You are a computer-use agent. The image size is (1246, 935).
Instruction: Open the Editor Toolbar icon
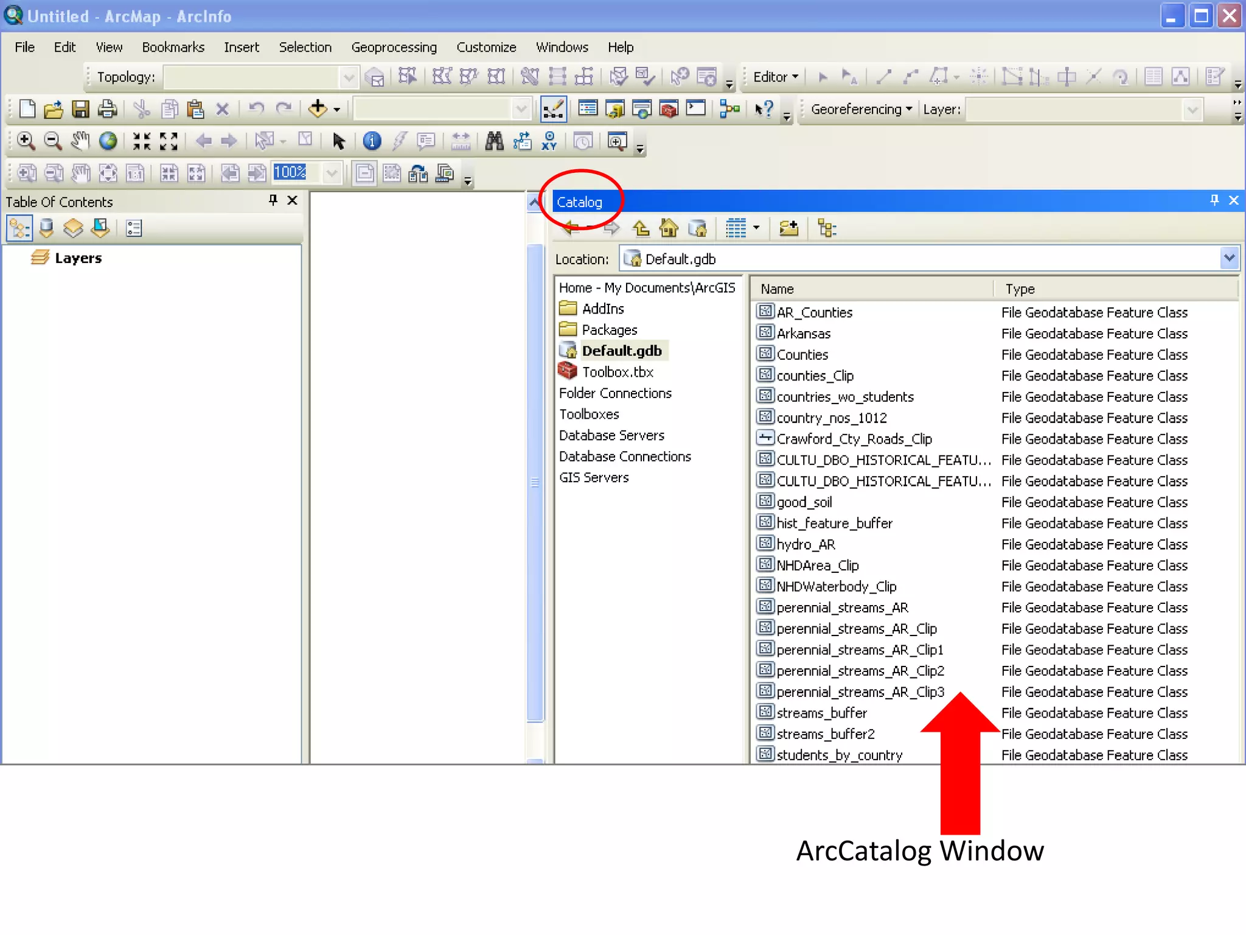coord(554,109)
